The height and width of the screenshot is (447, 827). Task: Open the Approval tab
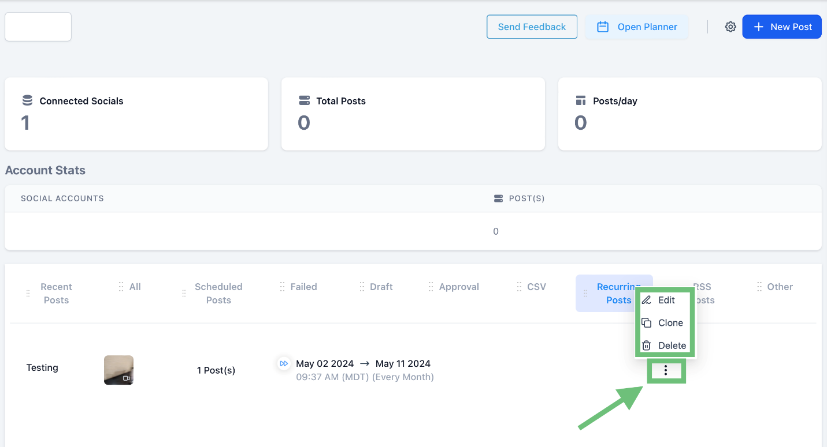(459, 287)
